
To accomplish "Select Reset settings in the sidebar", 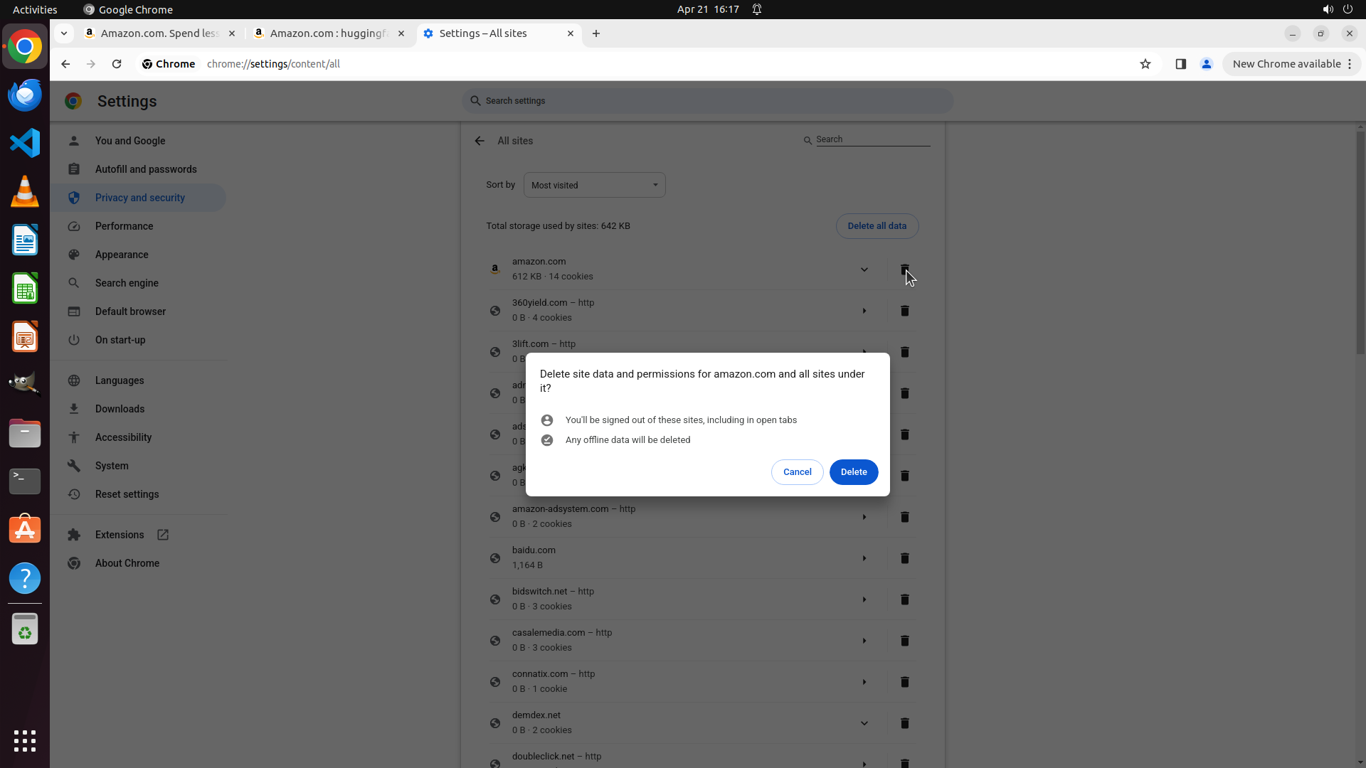I will click(x=127, y=494).
